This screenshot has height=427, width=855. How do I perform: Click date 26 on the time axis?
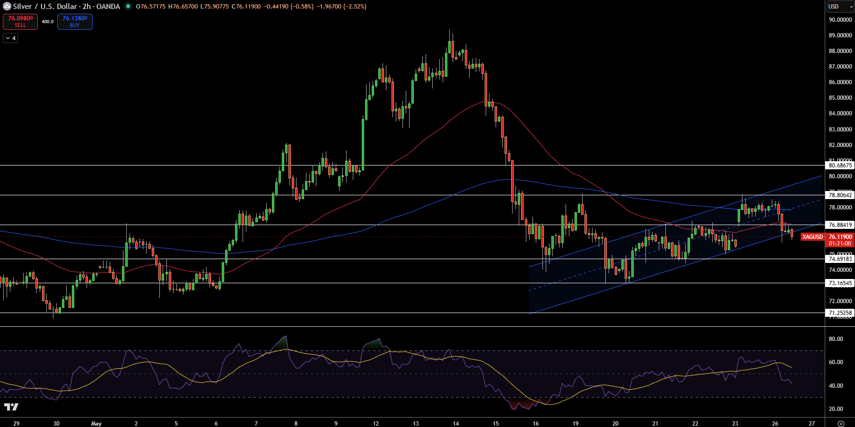(775, 424)
